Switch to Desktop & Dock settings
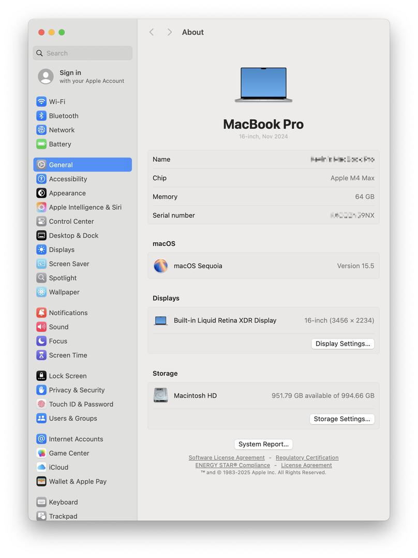418x558 pixels. click(73, 236)
